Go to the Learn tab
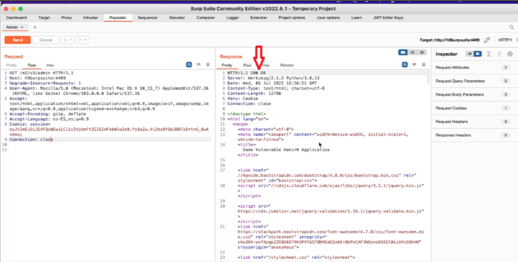The image size is (518, 262). 357,18
